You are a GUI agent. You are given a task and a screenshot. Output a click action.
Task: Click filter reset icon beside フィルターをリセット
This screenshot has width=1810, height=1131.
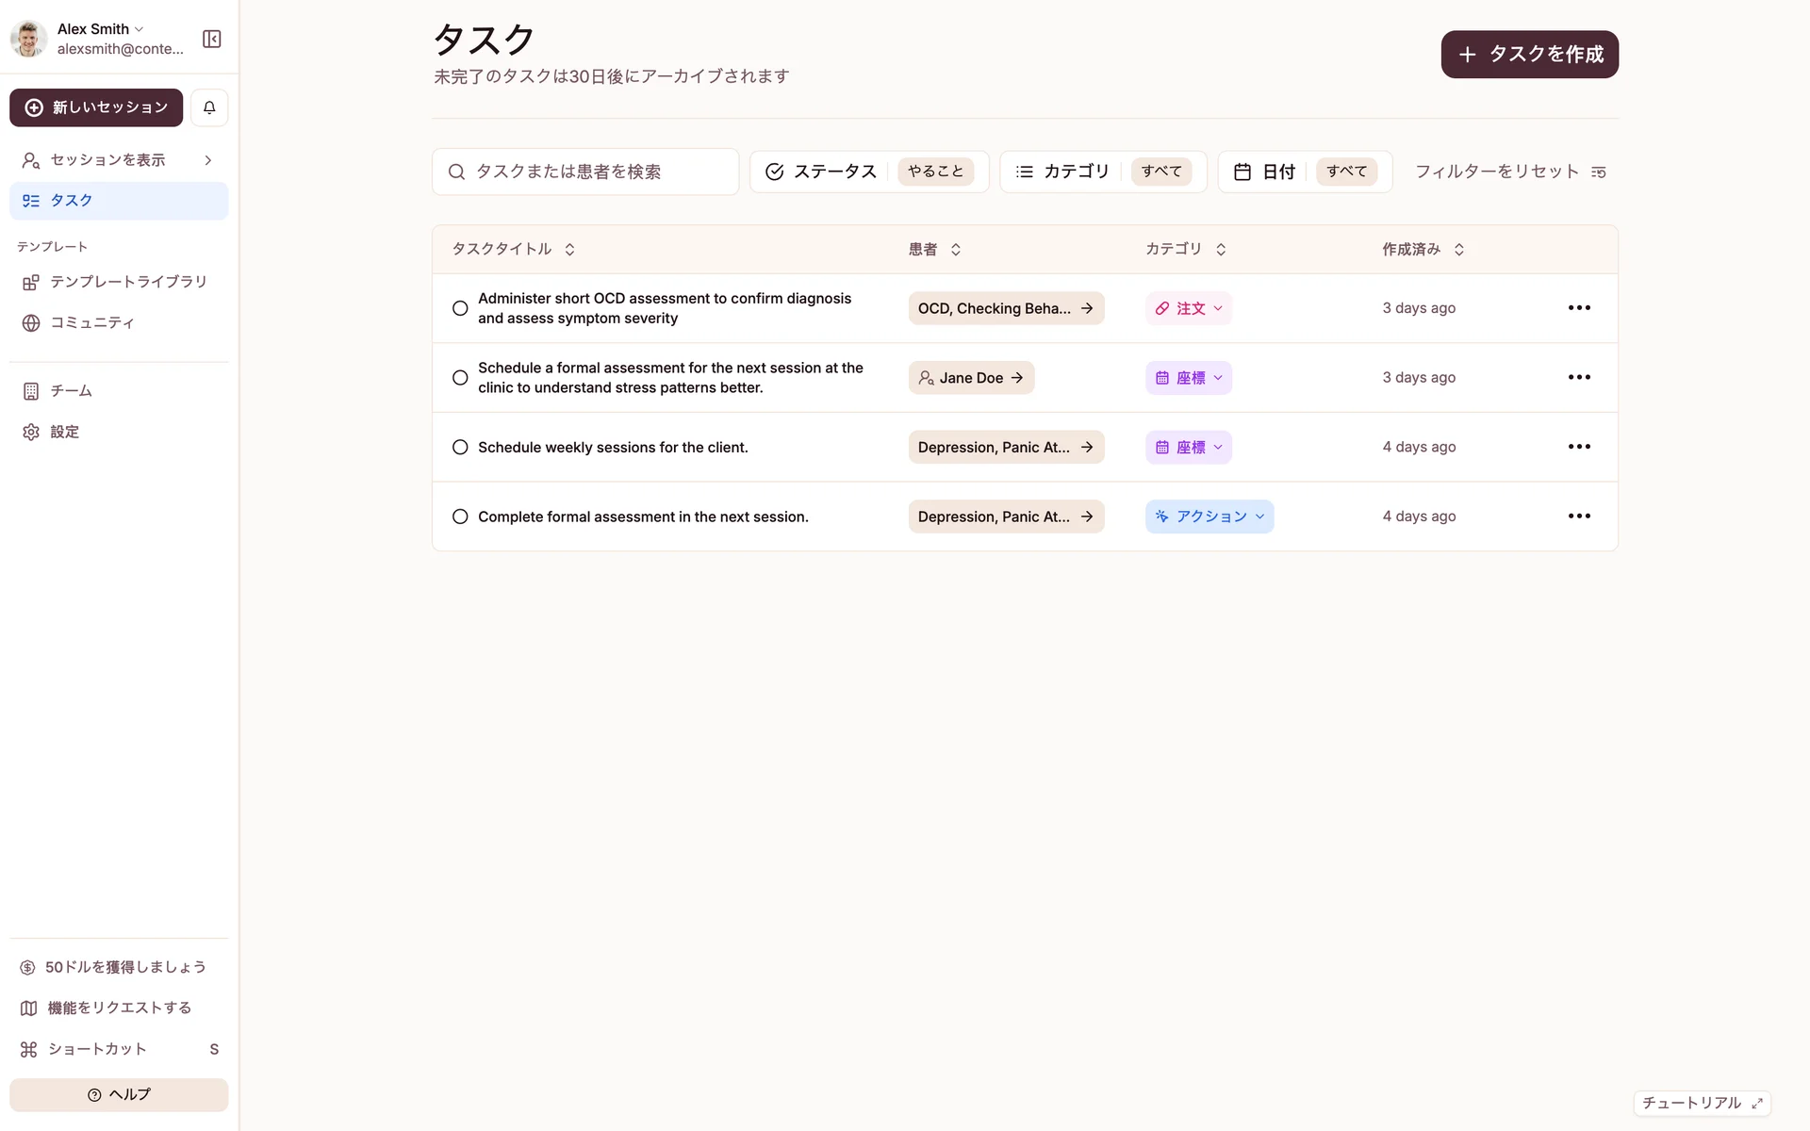(x=1598, y=172)
